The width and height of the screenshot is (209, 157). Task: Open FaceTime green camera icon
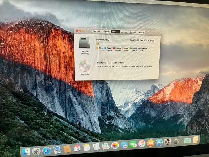click(x=133, y=144)
